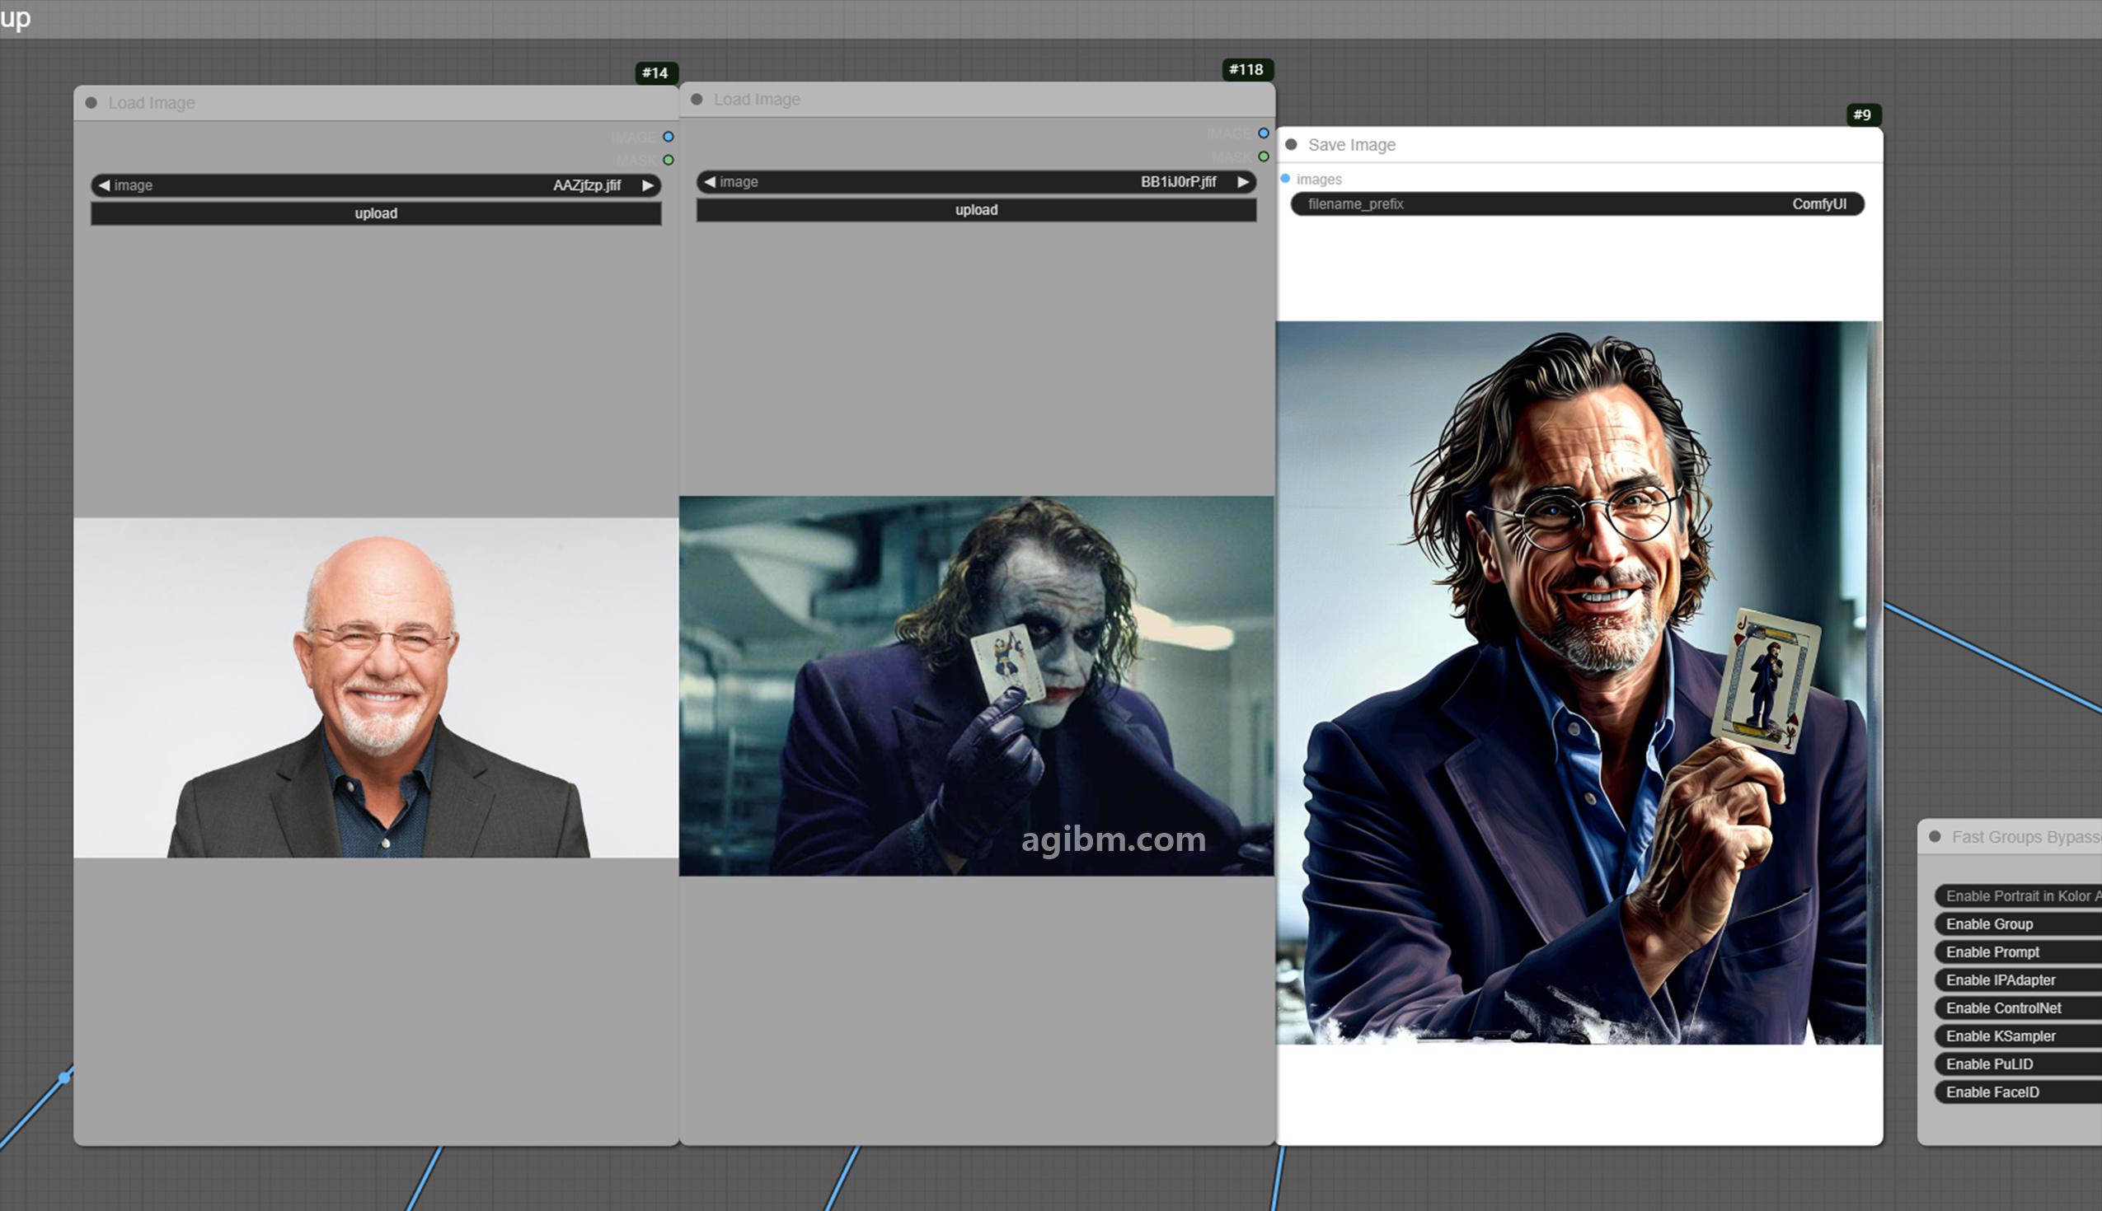Click the MASK output port on node #118
Screen dimensions: 2102x1211
point(1263,157)
